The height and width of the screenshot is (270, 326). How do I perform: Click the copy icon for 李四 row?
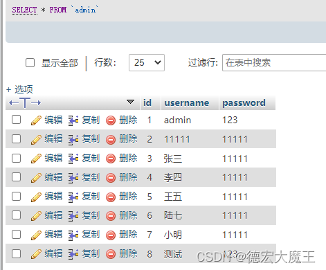pyautogui.click(x=73, y=178)
